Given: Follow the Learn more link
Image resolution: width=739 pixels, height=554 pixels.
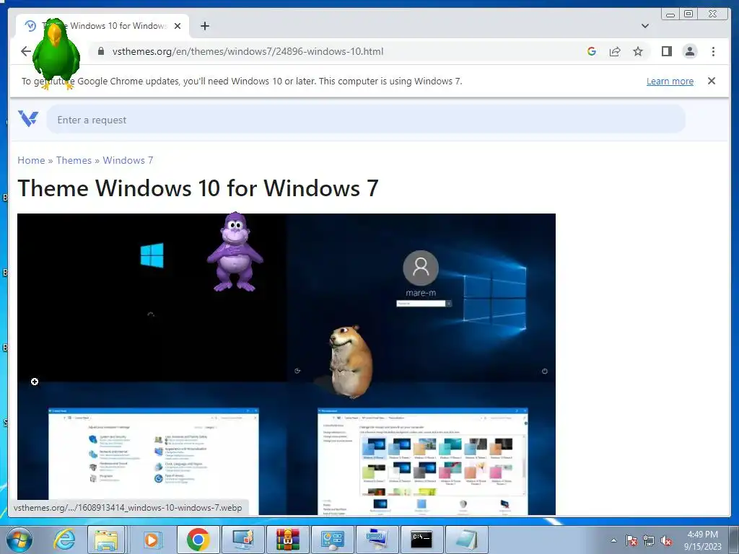Looking at the screenshot, I should pos(670,81).
